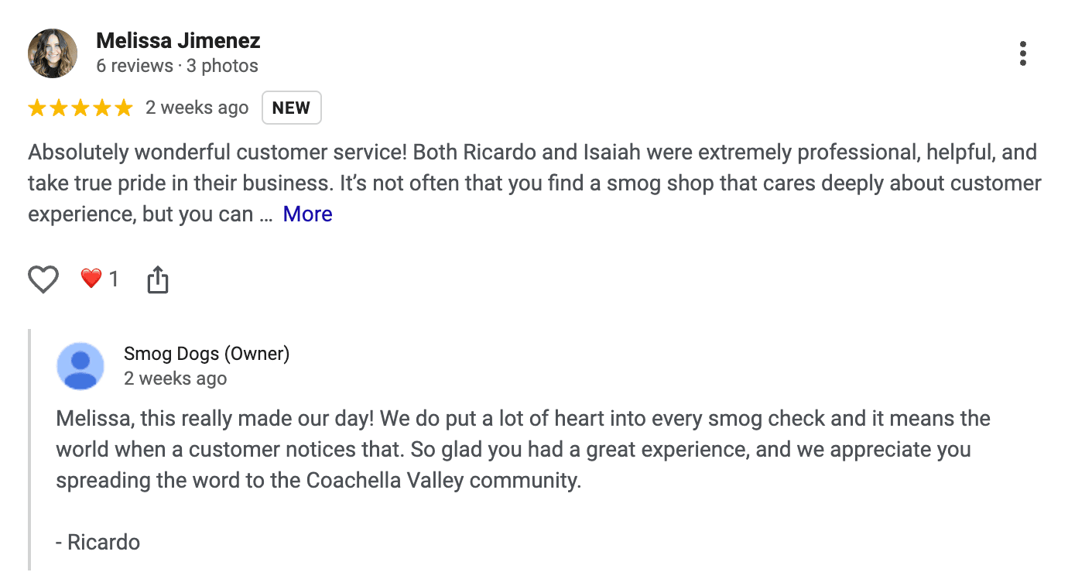Open the three-dot review options menu
The image size is (1068, 579).
(x=1023, y=53)
